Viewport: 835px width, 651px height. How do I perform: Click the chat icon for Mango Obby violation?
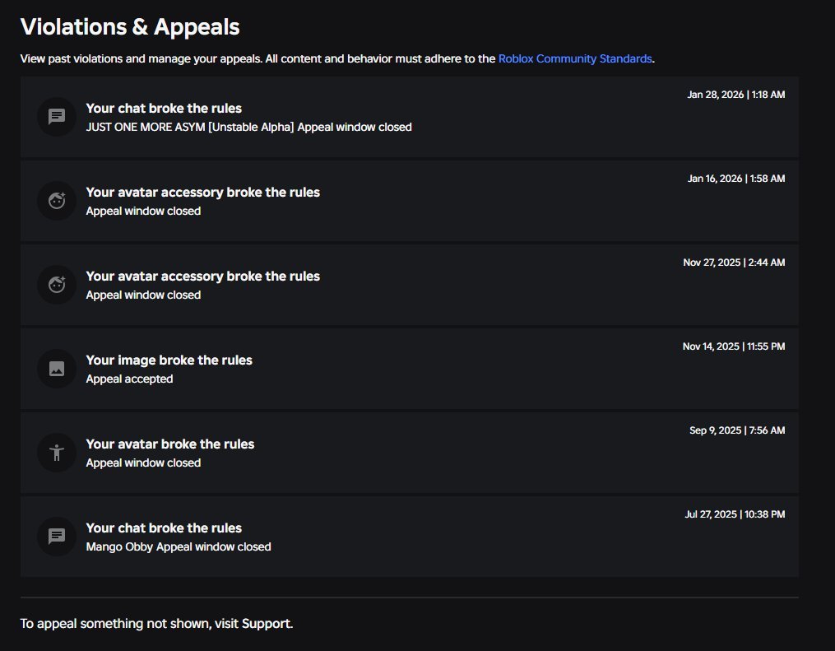pyautogui.click(x=57, y=536)
